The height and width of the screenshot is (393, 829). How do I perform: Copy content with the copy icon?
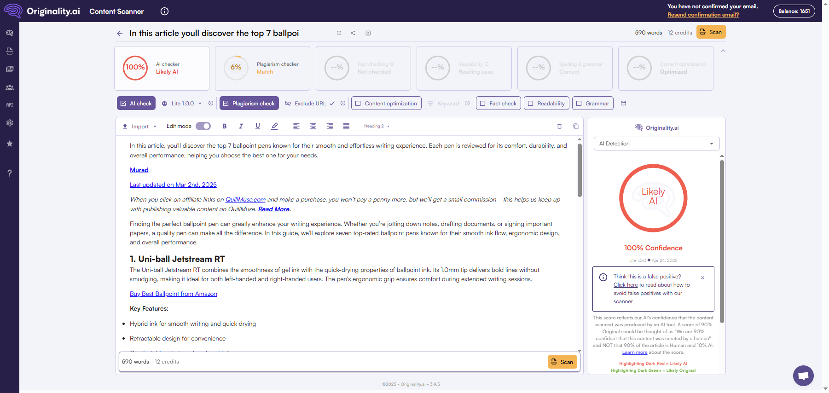(x=576, y=126)
